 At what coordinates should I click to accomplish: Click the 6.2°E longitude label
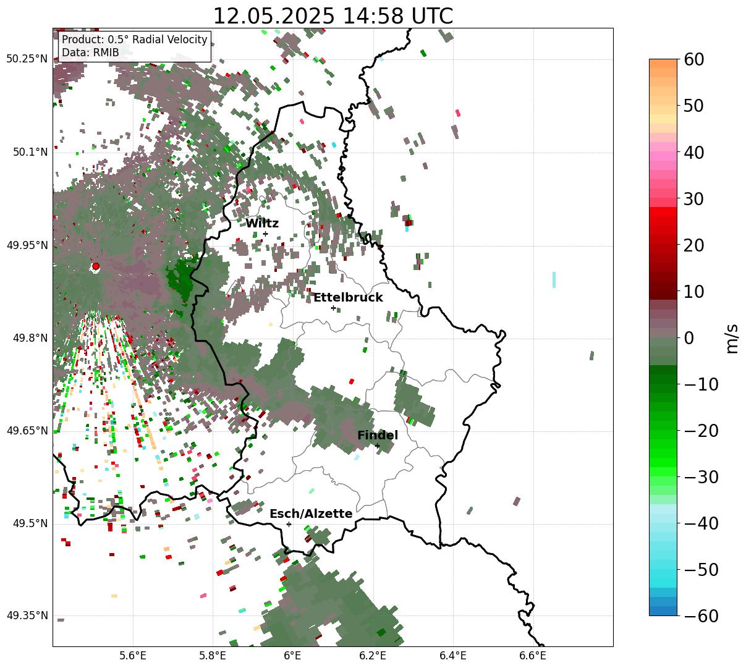[373, 656]
